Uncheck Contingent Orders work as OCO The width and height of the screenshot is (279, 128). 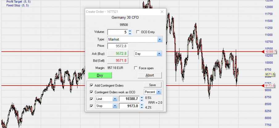91,92
